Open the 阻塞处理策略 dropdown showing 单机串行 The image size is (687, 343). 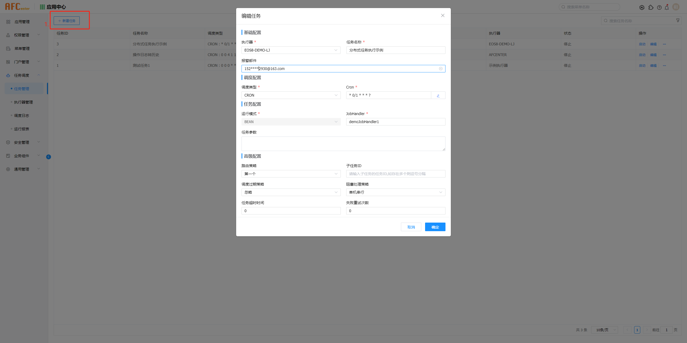[x=395, y=192]
